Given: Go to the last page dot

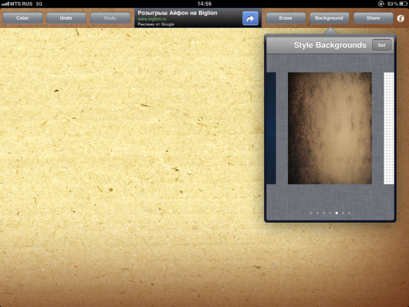Looking at the screenshot, I should [x=349, y=213].
